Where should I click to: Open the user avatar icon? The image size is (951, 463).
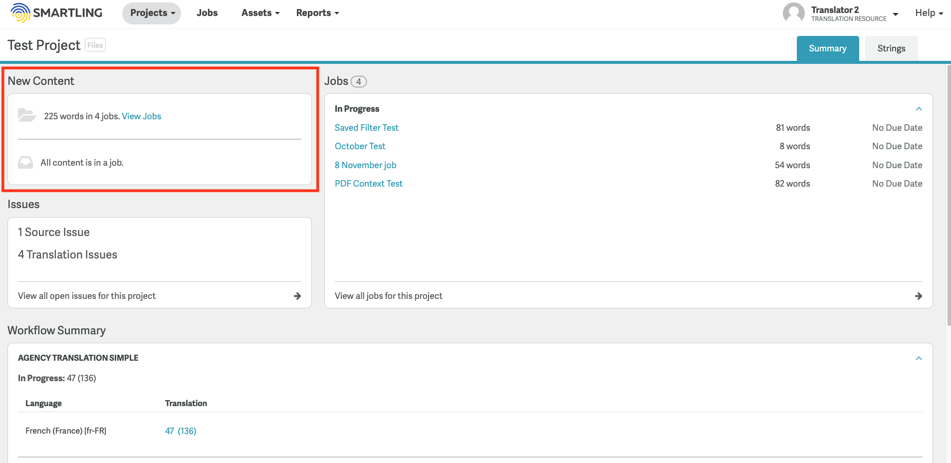pyautogui.click(x=793, y=13)
